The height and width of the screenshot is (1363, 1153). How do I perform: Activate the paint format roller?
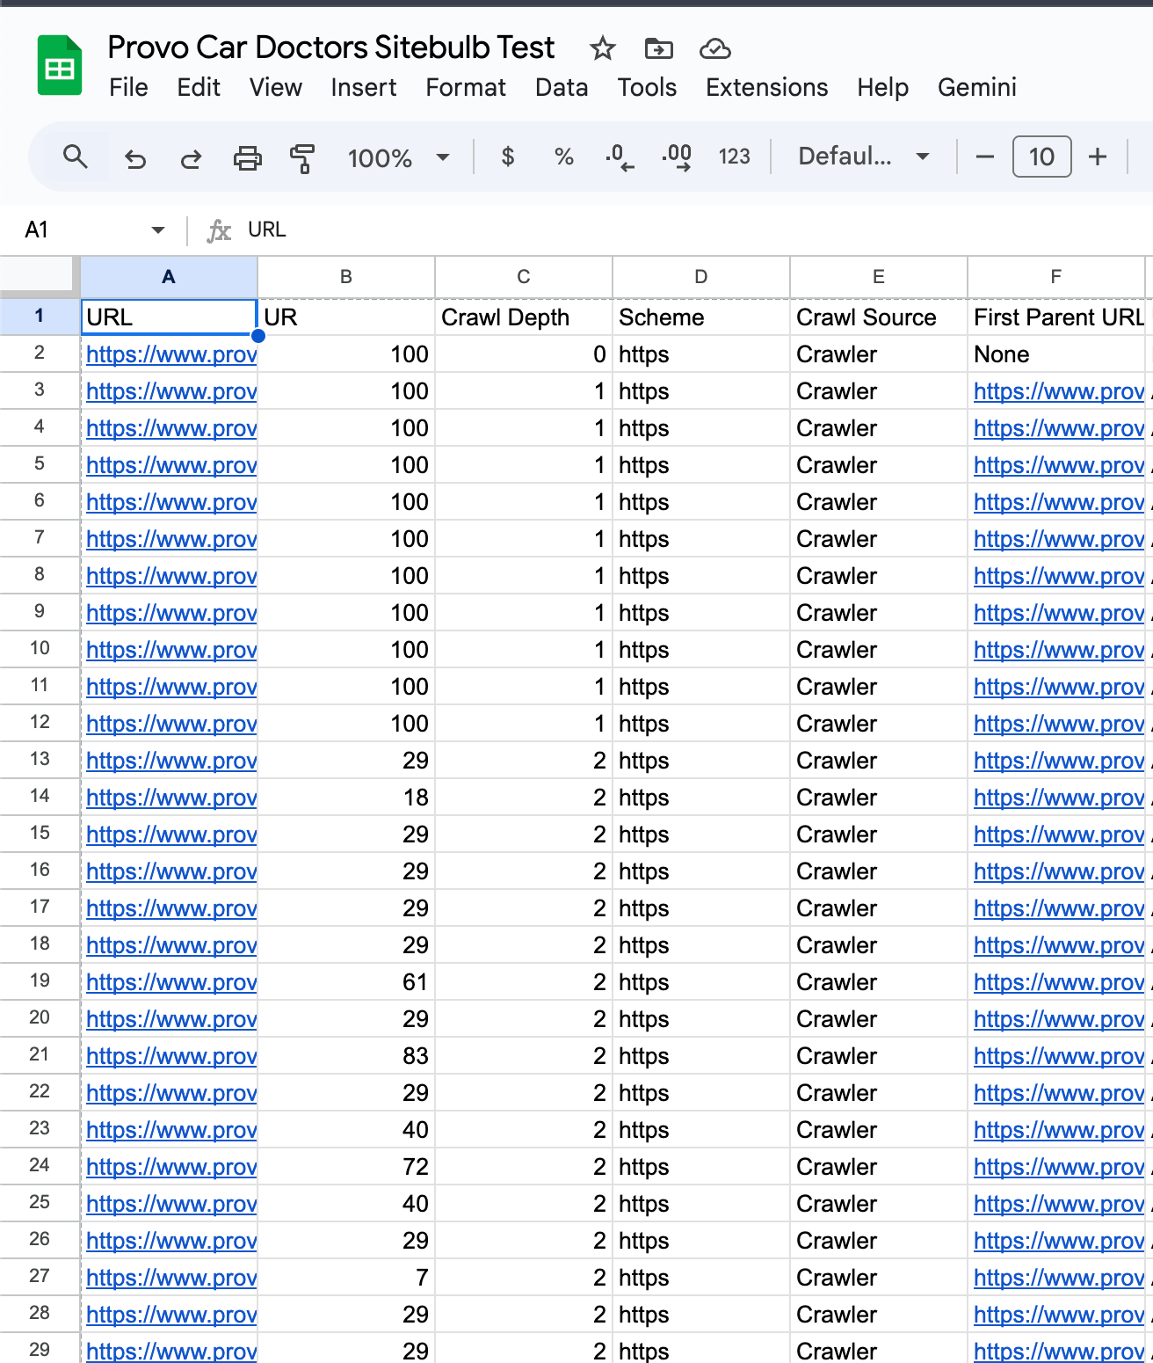(302, 158)
